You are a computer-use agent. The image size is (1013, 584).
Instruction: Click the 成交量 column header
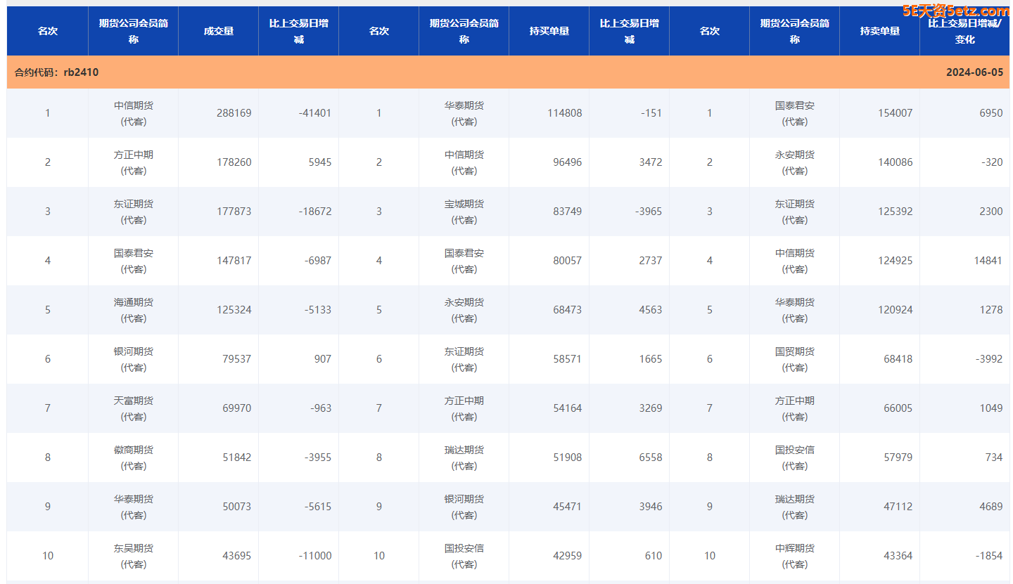[x=218, y=31]
